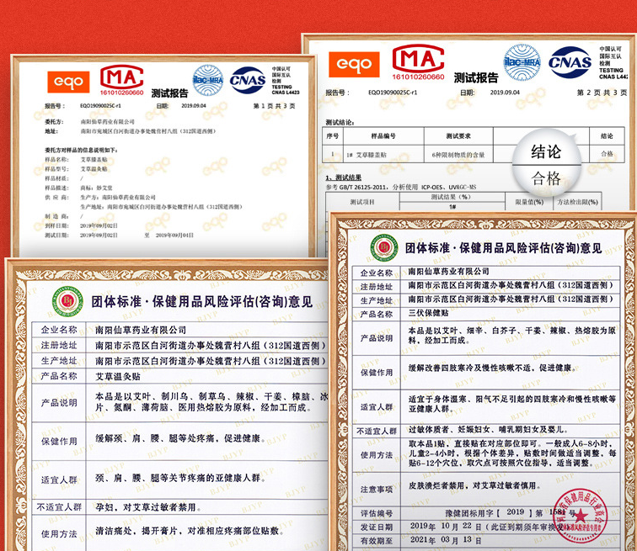Click 企业名称 value on the left certificate

coord(141,330)
